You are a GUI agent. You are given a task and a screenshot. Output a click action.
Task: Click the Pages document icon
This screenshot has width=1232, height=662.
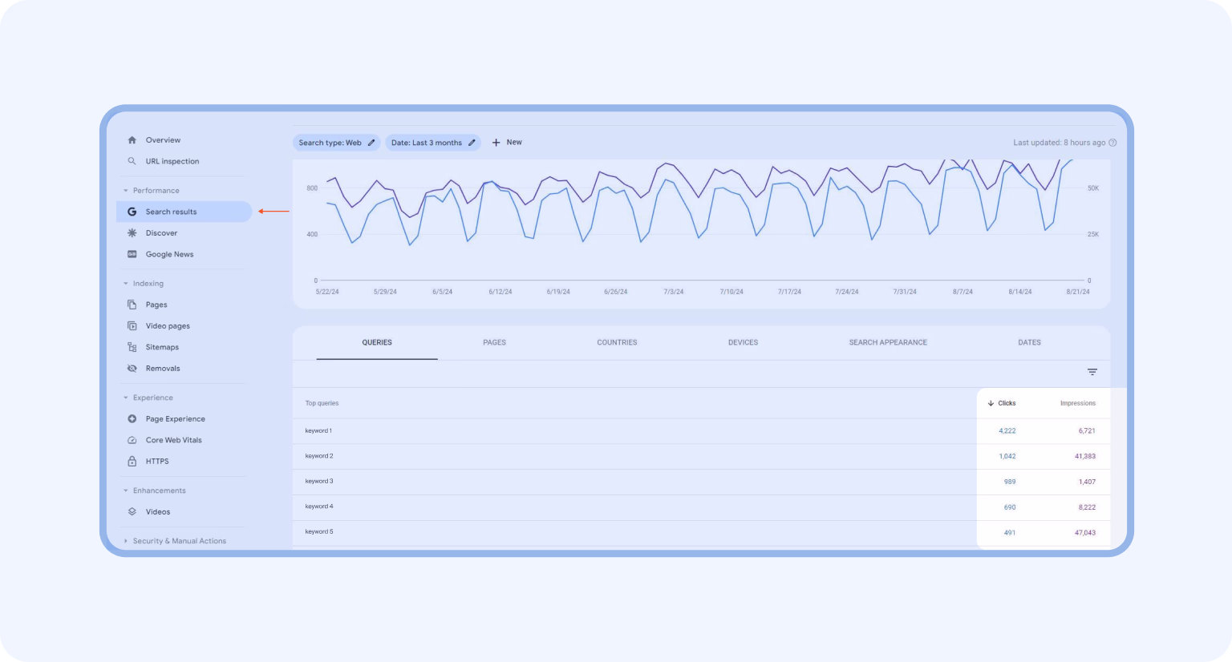click(x=132, y=305)
